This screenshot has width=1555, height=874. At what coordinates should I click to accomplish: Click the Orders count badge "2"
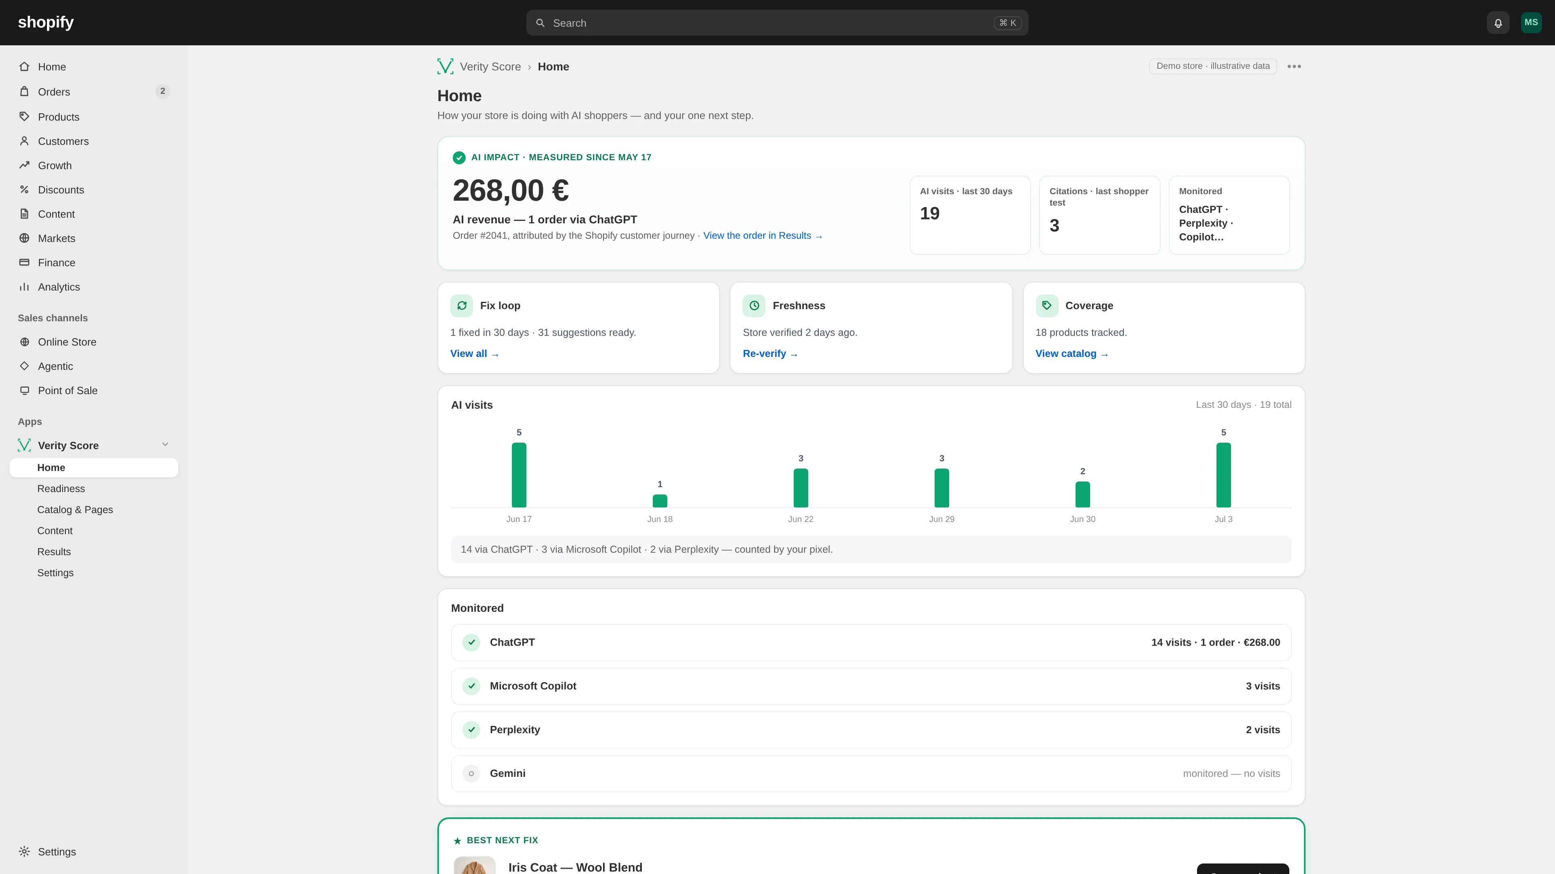pyautogui.click(x=162, y=91)
